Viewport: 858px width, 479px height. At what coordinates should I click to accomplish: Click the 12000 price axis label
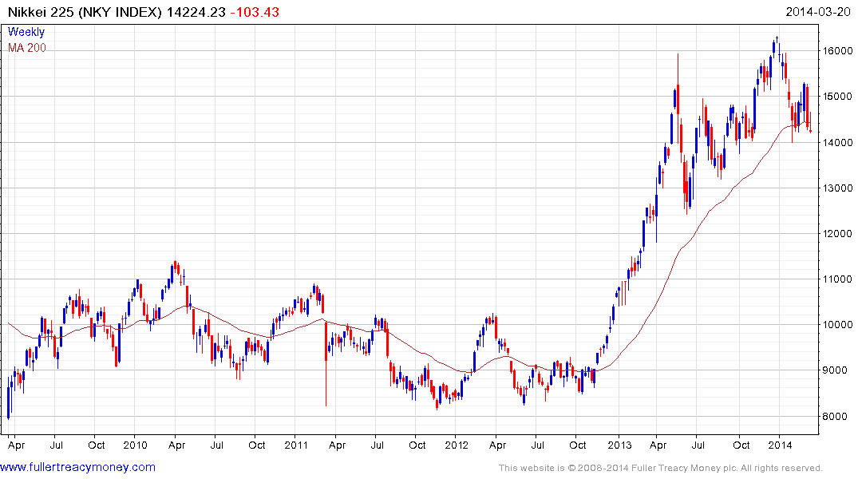(837, 233)
